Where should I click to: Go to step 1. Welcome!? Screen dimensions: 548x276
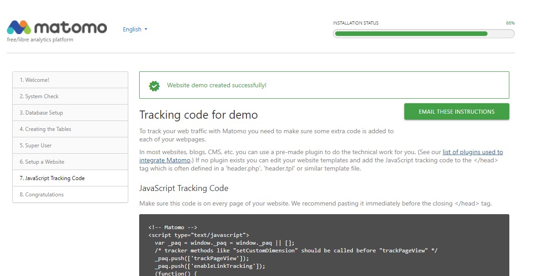click(x=70, y=80)
